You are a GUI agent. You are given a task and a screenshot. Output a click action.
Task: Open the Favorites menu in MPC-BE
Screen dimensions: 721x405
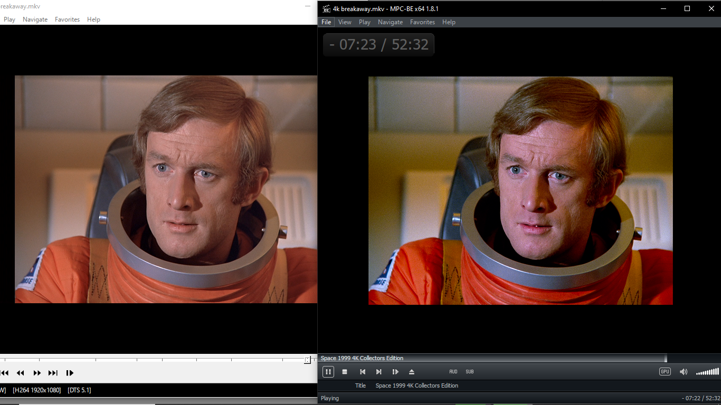422,22
